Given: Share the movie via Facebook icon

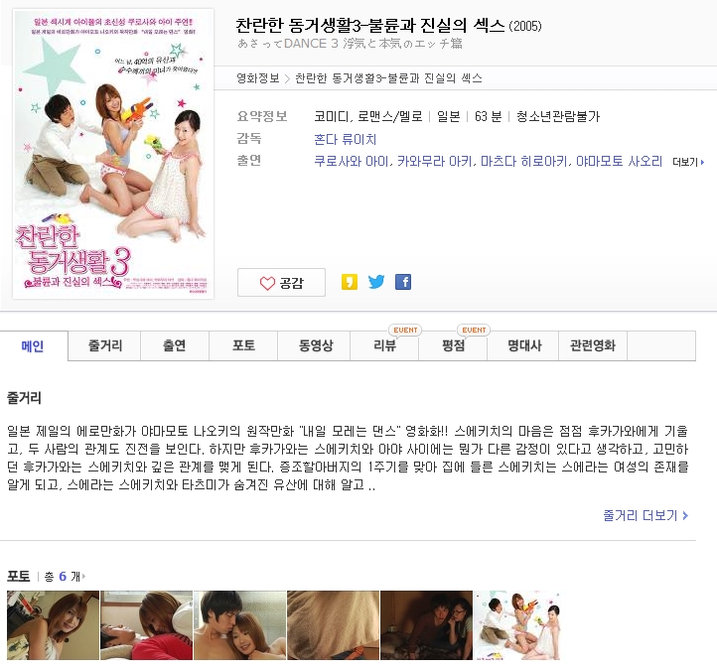Looking at the screenshot, I should coord(403,282).
